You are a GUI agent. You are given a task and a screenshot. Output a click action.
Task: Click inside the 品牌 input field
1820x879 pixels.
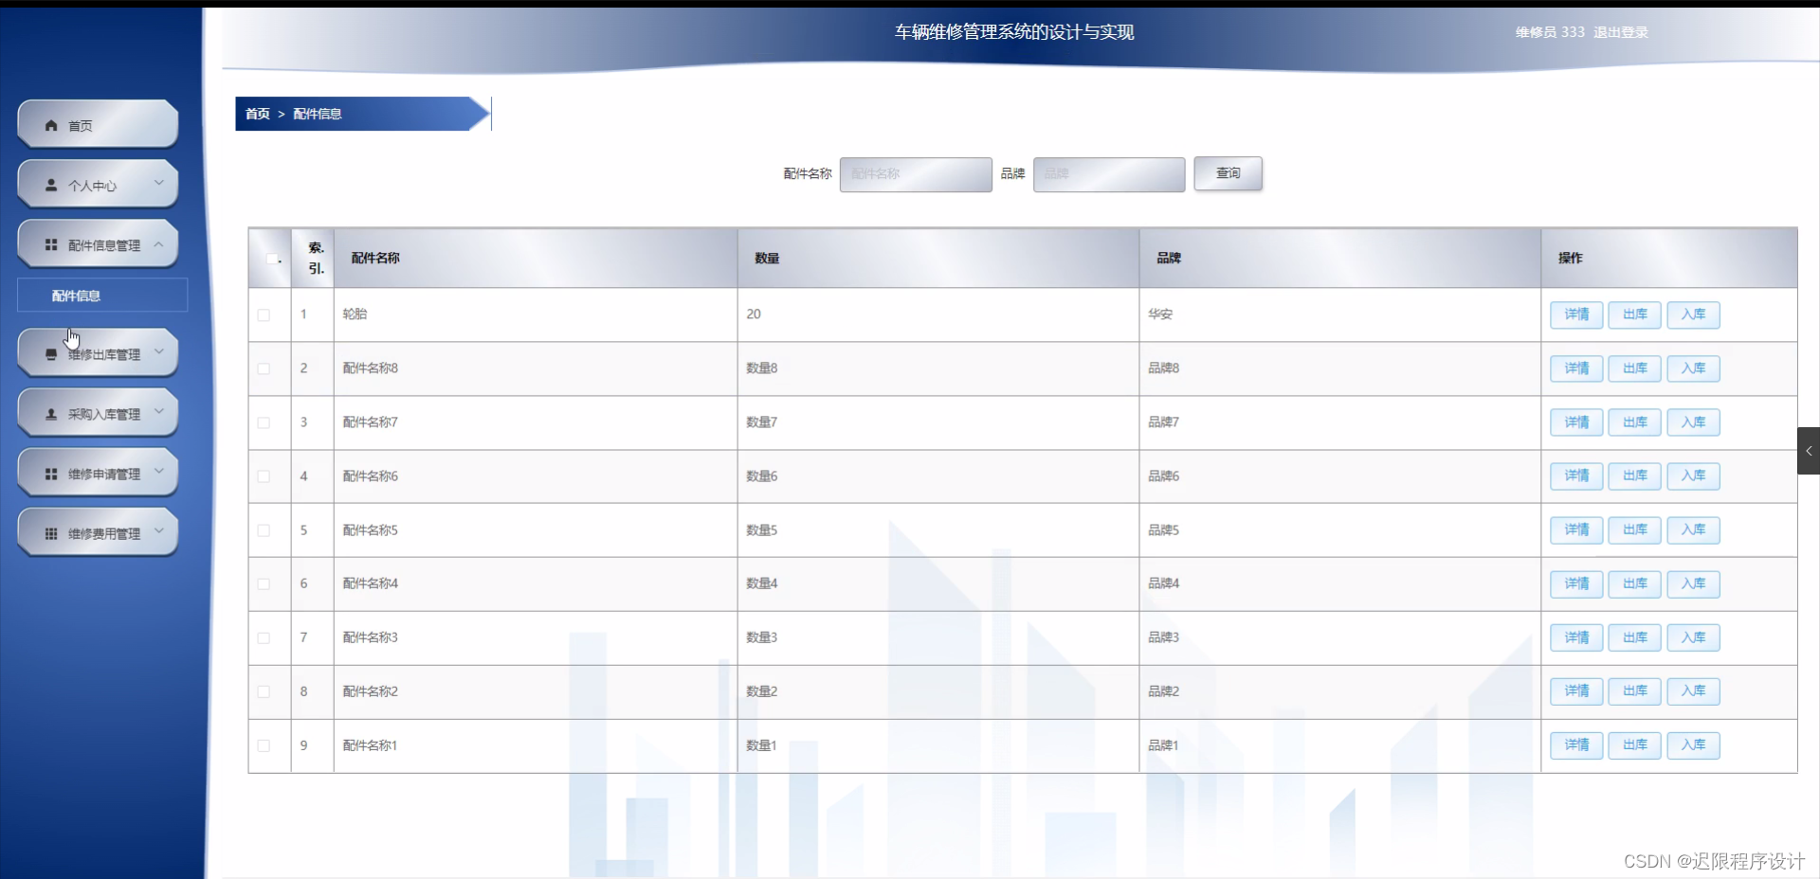point(1107,174)
